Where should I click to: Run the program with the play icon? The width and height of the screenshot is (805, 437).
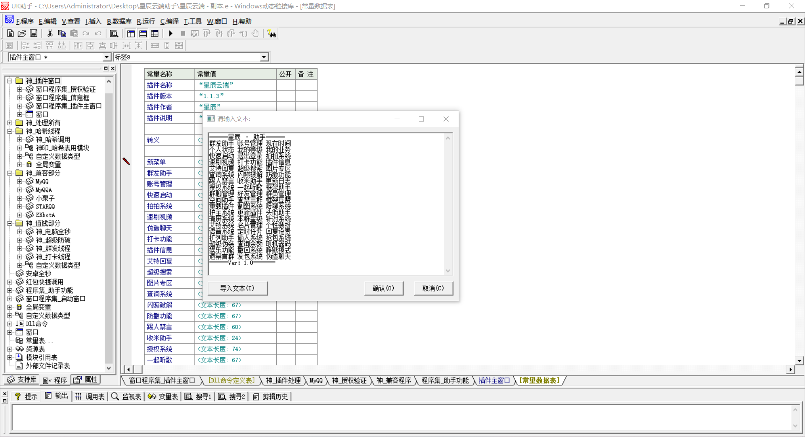click(x=171, y=34)
